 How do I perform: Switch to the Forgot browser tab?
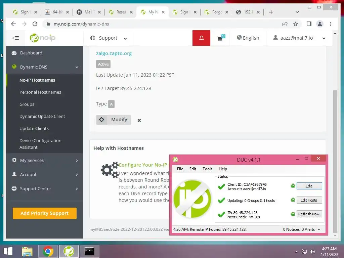(x=216, y=12)
